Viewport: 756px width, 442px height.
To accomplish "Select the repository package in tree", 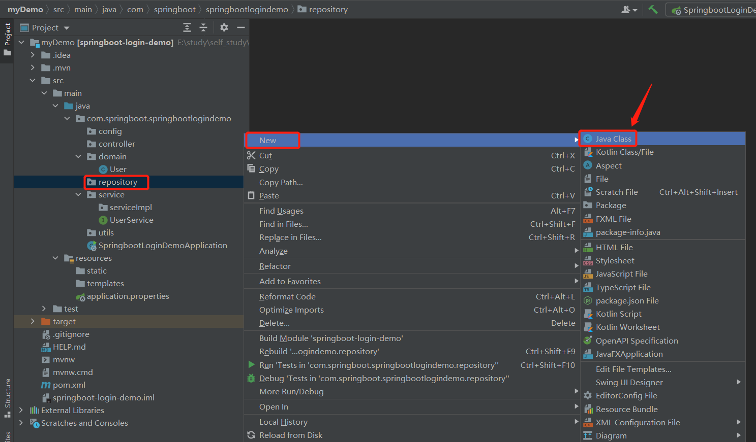I will 117,182.
